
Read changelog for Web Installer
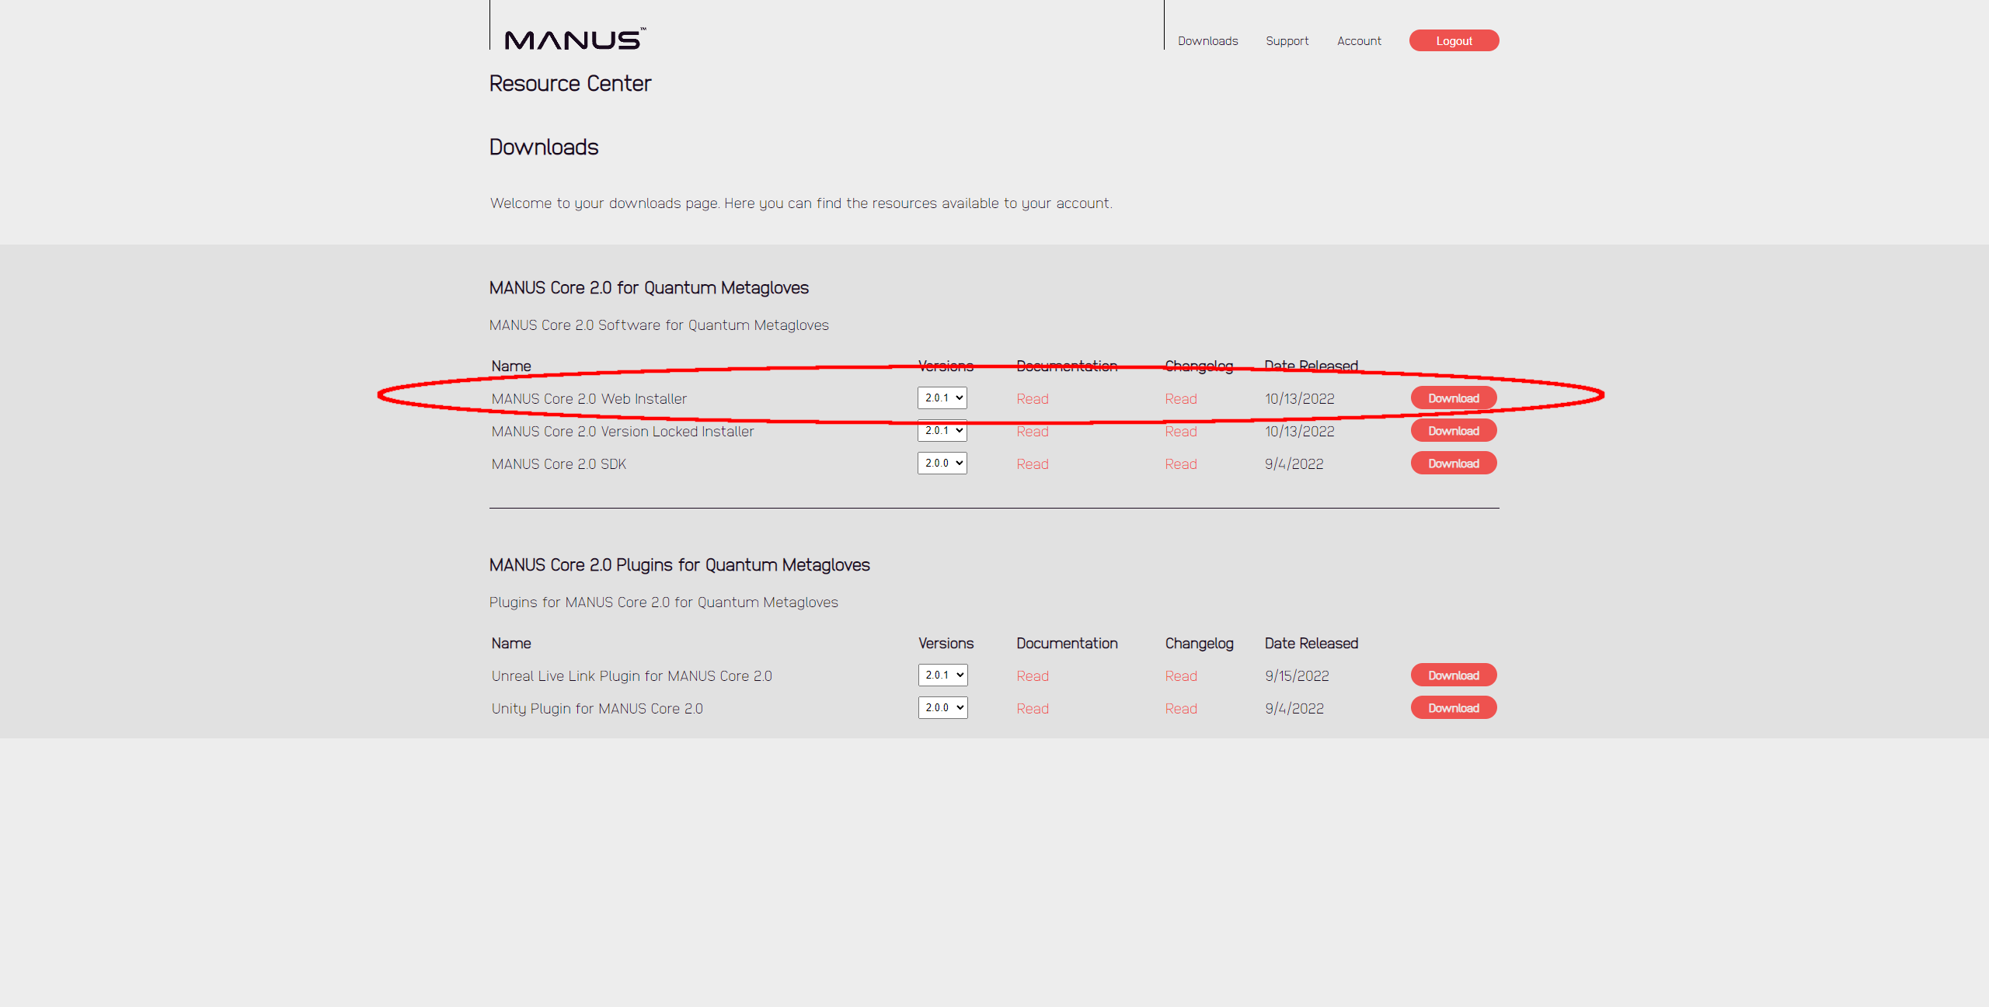click(x=1180, y=398)
